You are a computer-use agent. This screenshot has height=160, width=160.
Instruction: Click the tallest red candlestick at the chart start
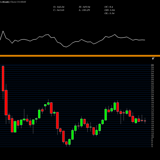(x=3, y=79)
